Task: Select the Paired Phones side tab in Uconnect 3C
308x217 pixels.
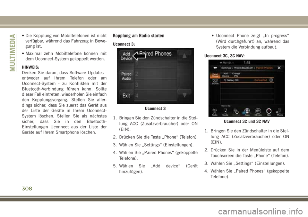Action: pos(215,75)
